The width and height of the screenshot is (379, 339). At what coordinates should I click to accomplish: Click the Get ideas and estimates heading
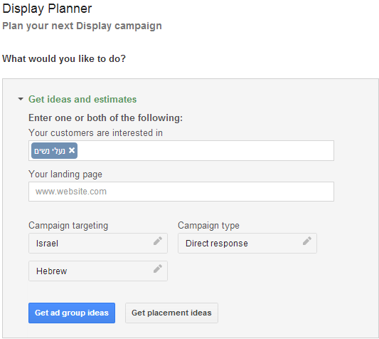pos(82,99)
